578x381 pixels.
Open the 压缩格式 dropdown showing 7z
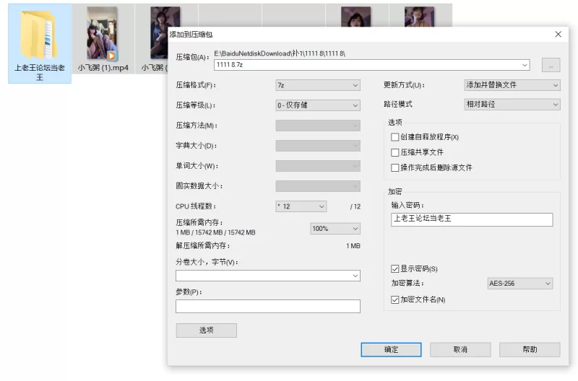click(318, 85)
